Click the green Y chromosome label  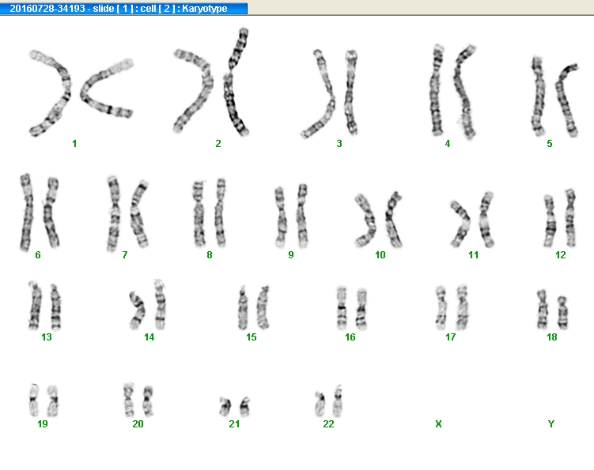pyautogui.click(x=551, y=424)
